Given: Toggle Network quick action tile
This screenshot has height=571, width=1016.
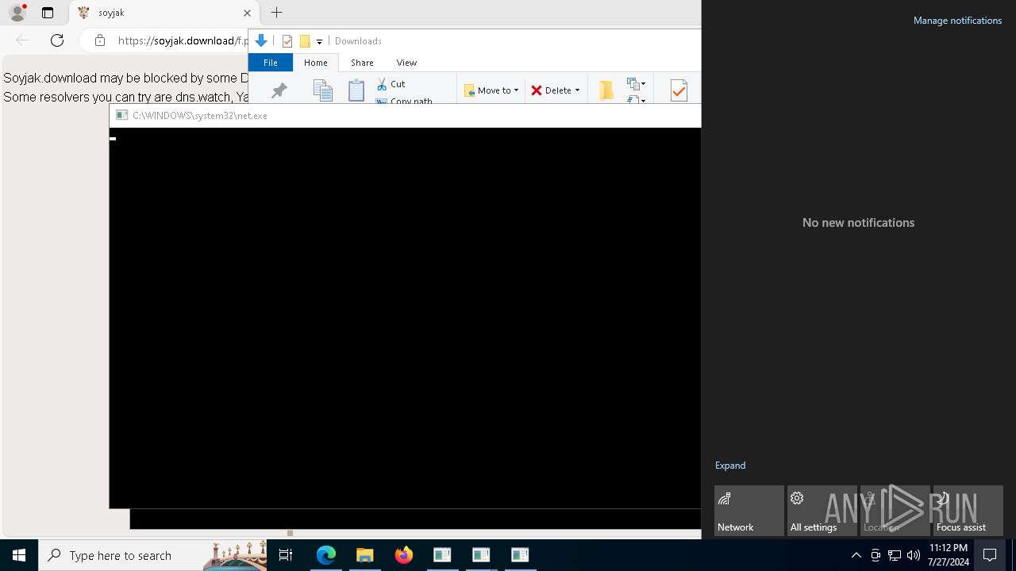Looking at the screenshot, I should [749, 511].
